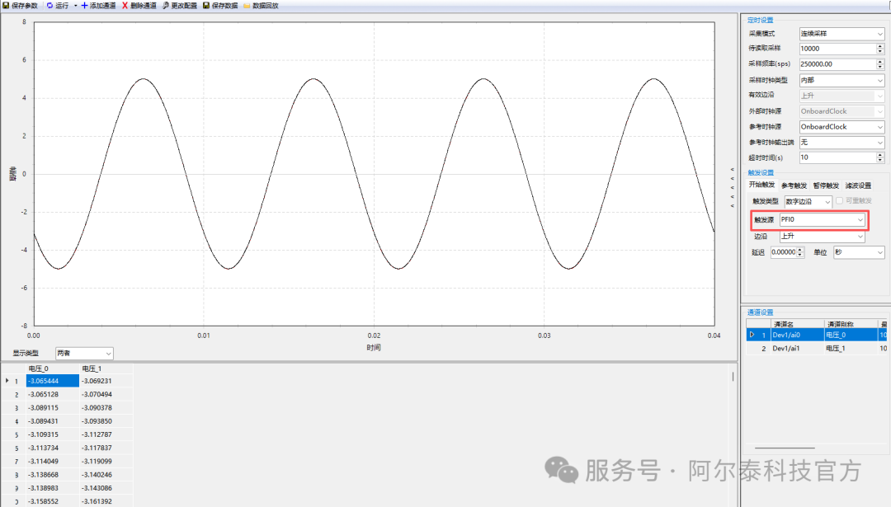The image size is (891, 507).
Task: Open 数据回放 folder icon
Action: coord(246,5)
